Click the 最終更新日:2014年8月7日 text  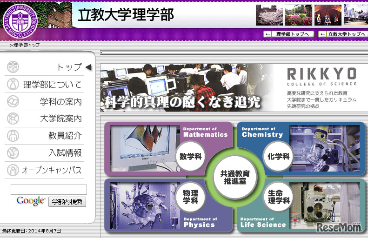pyautogui.click(x=32, y=231)
